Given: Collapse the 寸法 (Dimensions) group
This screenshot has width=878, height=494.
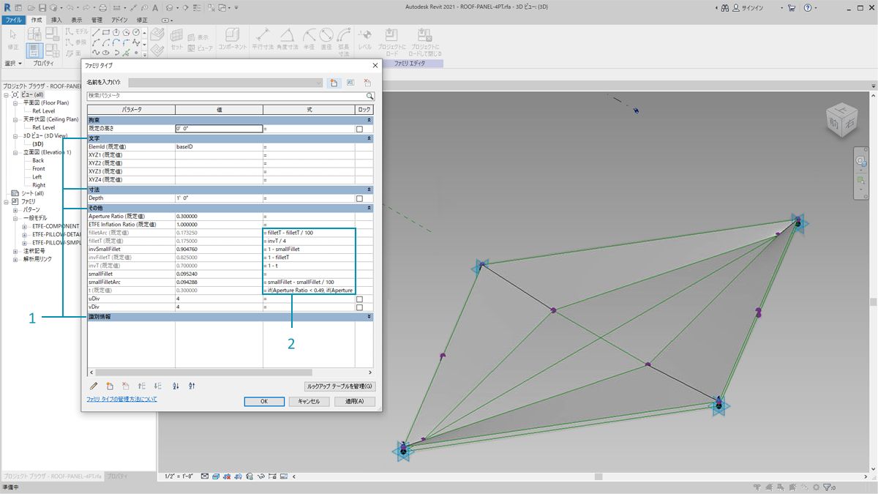Looking at the screenshot, I should 369,190.
